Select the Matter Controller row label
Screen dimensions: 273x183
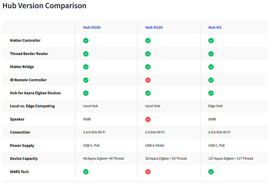(25, 40)
